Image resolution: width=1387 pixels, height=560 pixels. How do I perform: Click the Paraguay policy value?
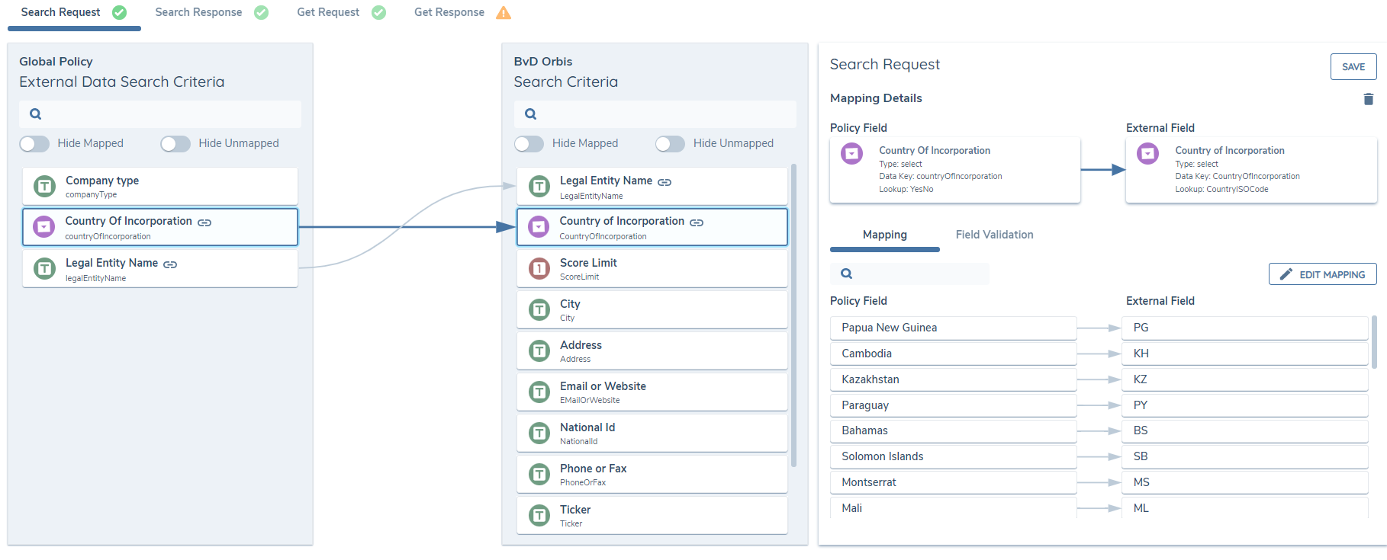tap(953, 405)
